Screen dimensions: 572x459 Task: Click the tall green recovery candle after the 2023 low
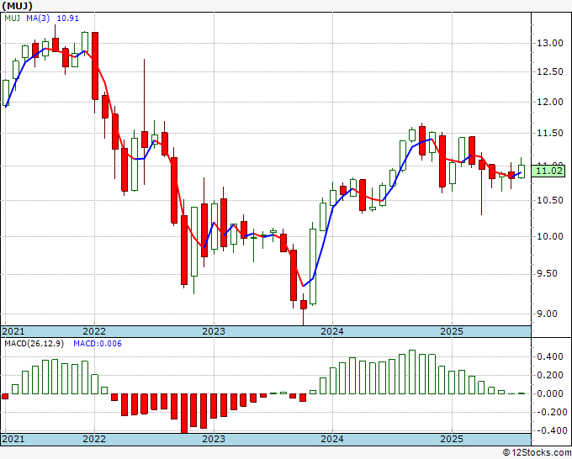coord(313,266)
